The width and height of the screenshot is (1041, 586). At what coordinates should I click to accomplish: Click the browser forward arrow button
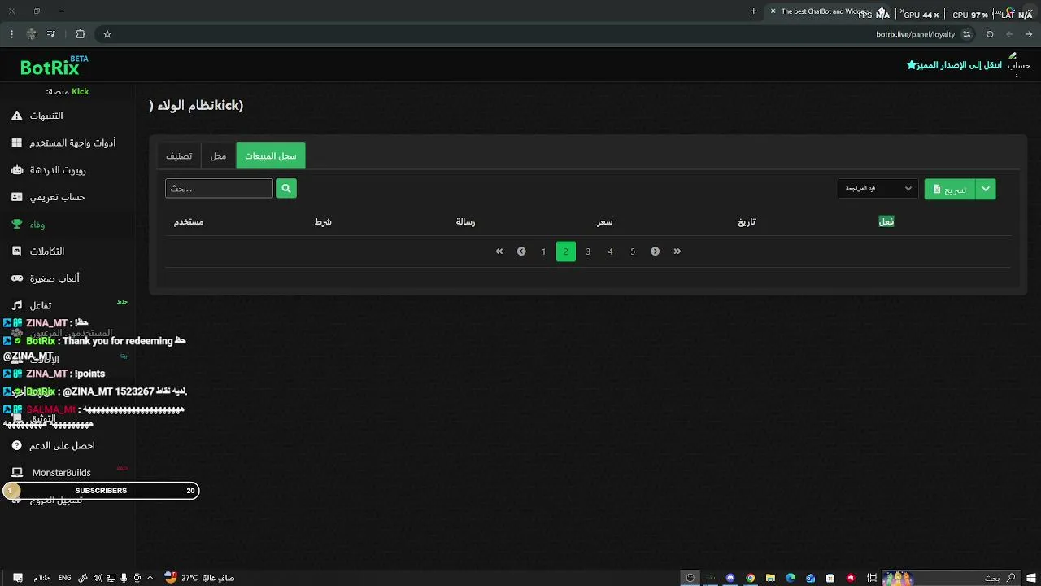pos(1029,34)
